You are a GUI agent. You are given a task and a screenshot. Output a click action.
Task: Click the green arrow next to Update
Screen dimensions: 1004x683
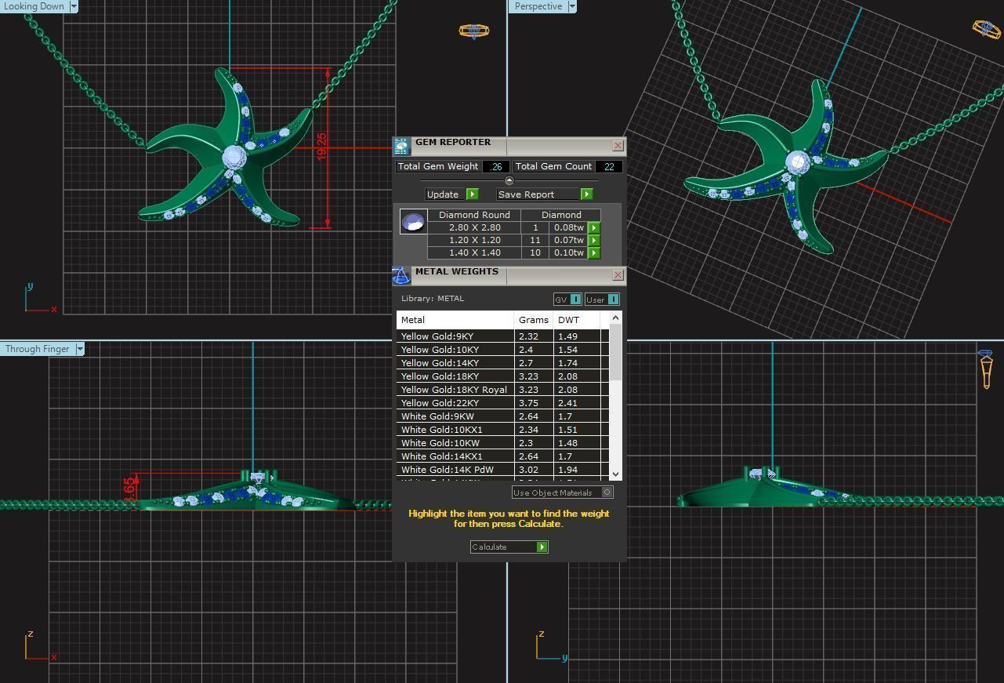point(472,194)
